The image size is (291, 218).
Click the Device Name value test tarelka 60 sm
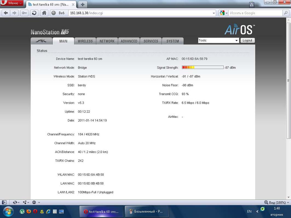point(90,59)
